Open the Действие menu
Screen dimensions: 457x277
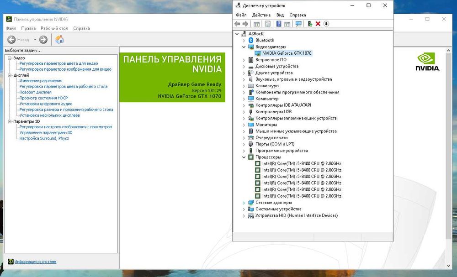point(261,15)
